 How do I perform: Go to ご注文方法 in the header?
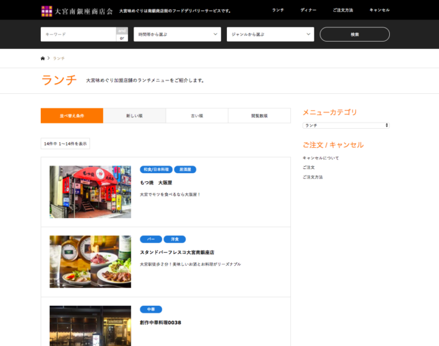tap(343, 10)
